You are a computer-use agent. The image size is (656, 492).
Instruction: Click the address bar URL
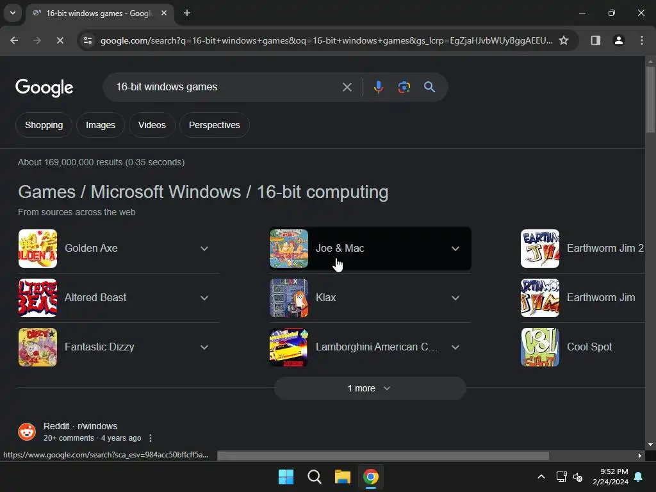tap(326, 40)
